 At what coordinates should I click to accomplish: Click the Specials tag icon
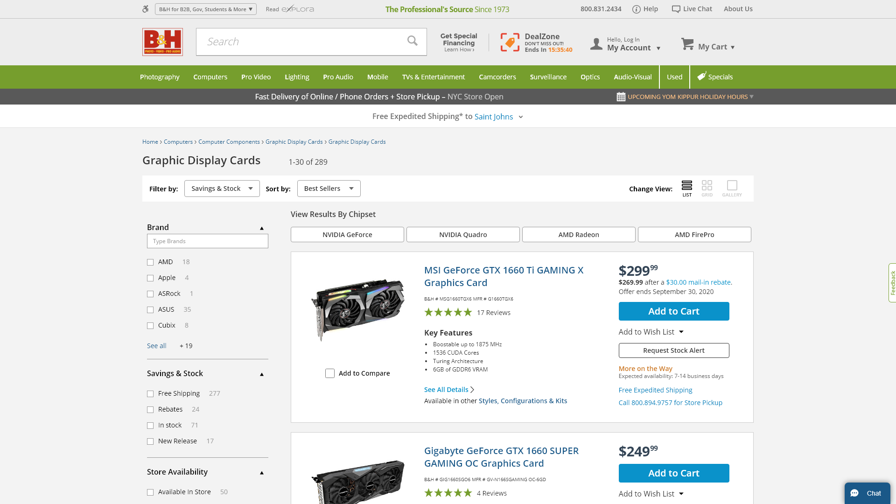point(701,77)
